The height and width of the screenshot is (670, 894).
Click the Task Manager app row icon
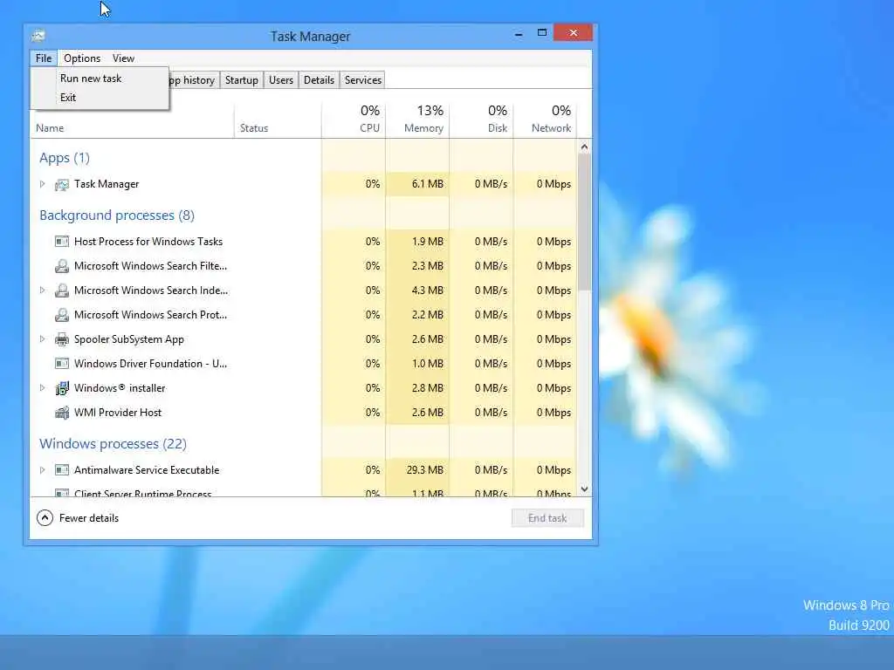[x=62, y=185]
